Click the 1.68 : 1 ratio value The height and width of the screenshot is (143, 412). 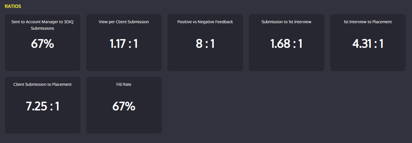click(x=287, y=44)
